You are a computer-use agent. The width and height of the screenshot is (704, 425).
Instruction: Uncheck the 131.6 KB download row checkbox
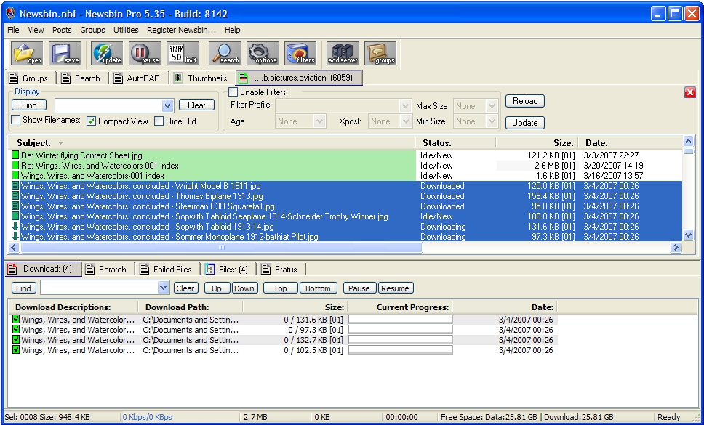click(16, 319)
